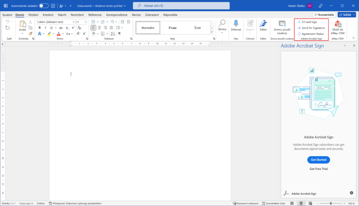Screen dimensions: 359x206
Task: Click the zoom slider in status bar
Action: 331,203
